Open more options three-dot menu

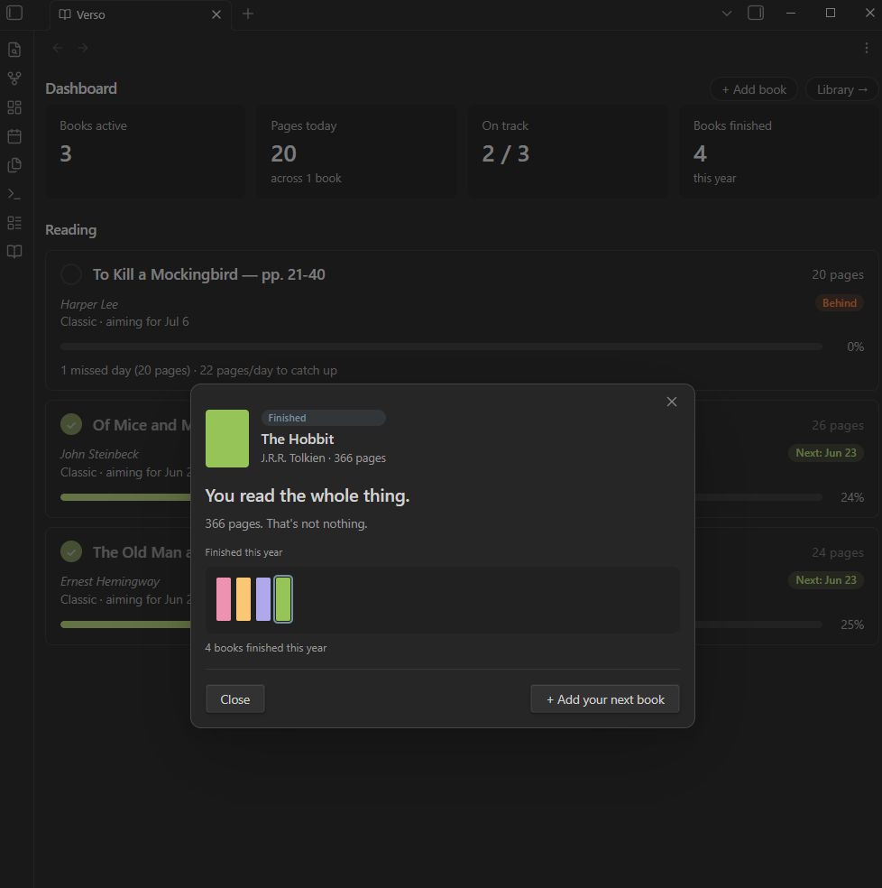866,48
